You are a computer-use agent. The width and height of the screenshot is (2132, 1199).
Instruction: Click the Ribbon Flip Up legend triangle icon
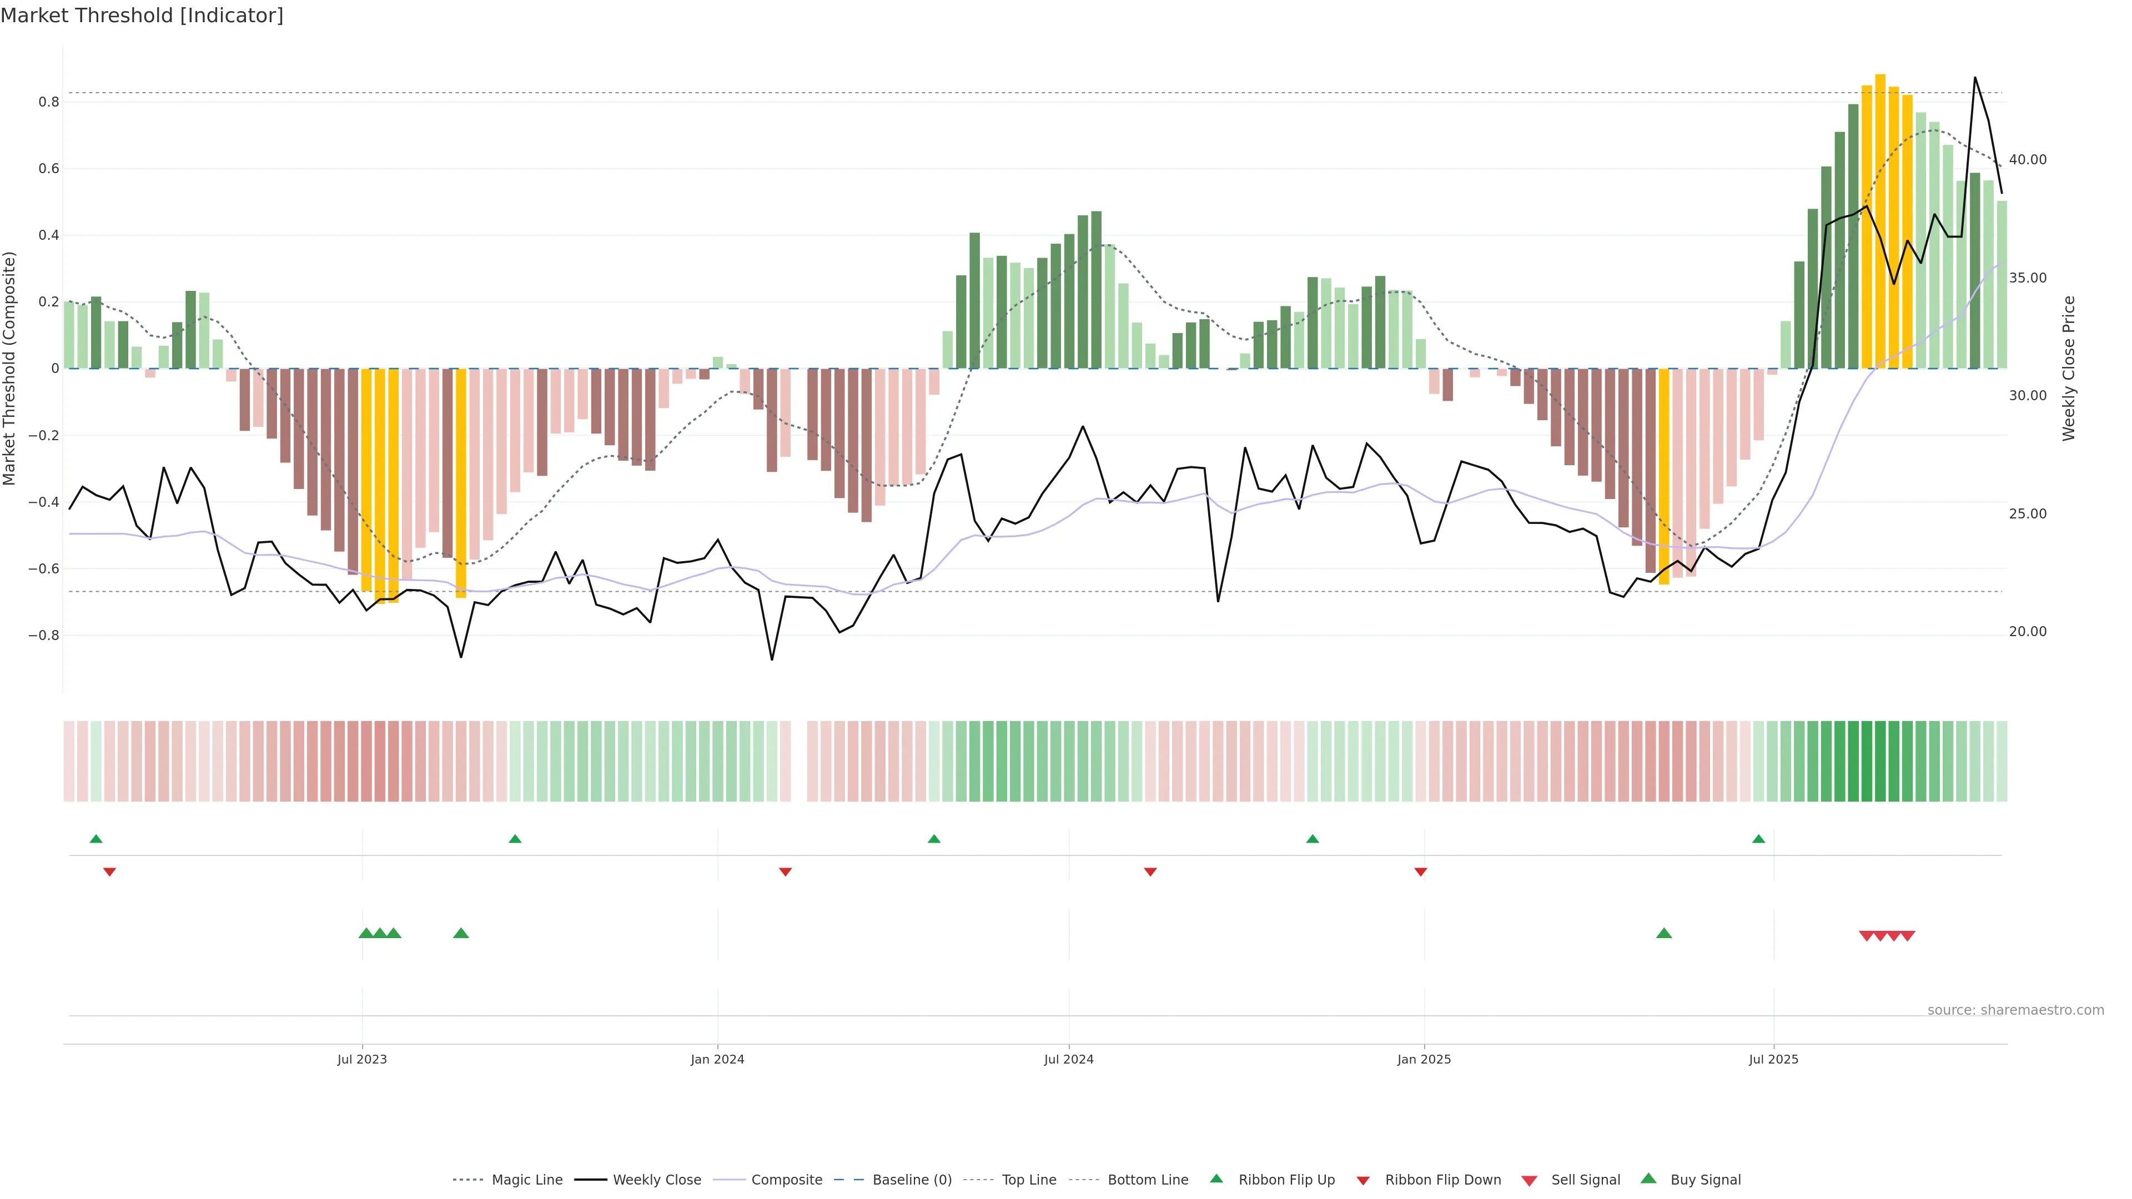[x=1216, y=1178]
